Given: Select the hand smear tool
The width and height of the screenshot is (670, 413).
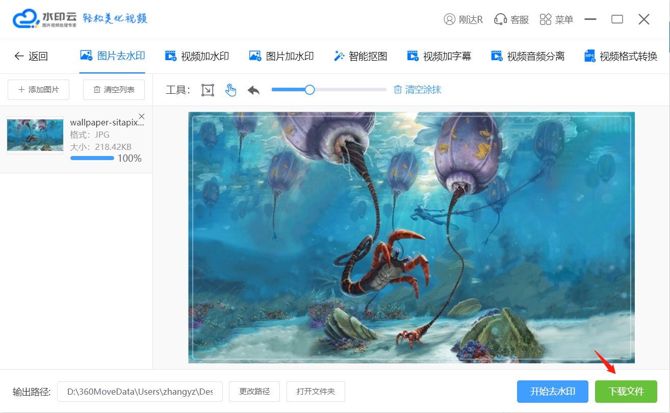Looking at the screenshot, I should pyautogui.click(x=231, y=90).
